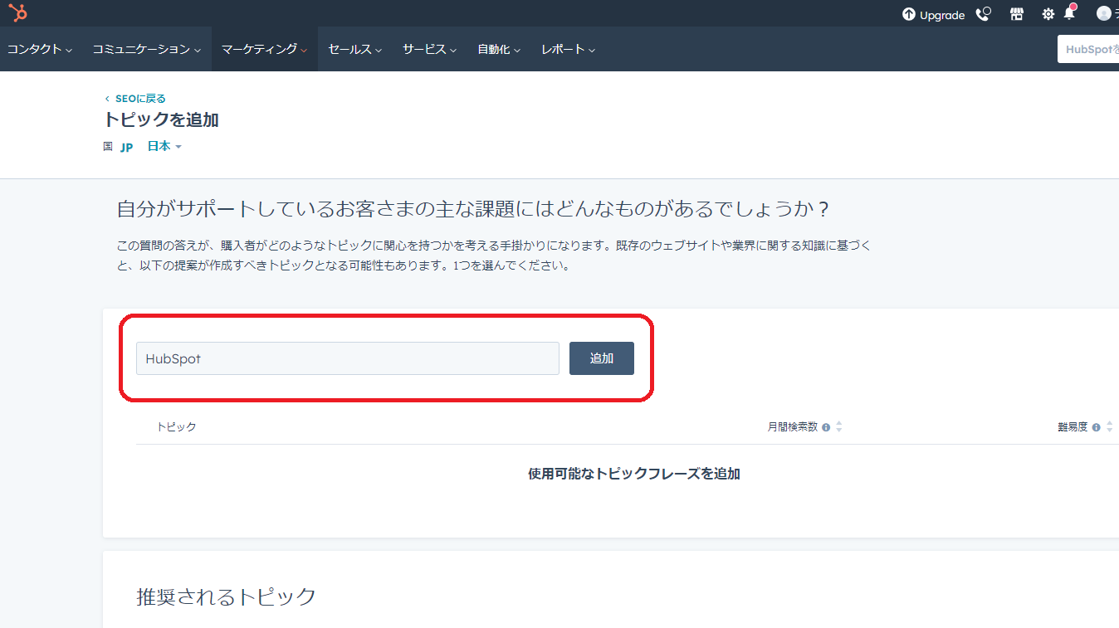Click the Upgrade arrow icon
Image resolution: width=1119 pixels, height=628 pixels.
point(909,14)
